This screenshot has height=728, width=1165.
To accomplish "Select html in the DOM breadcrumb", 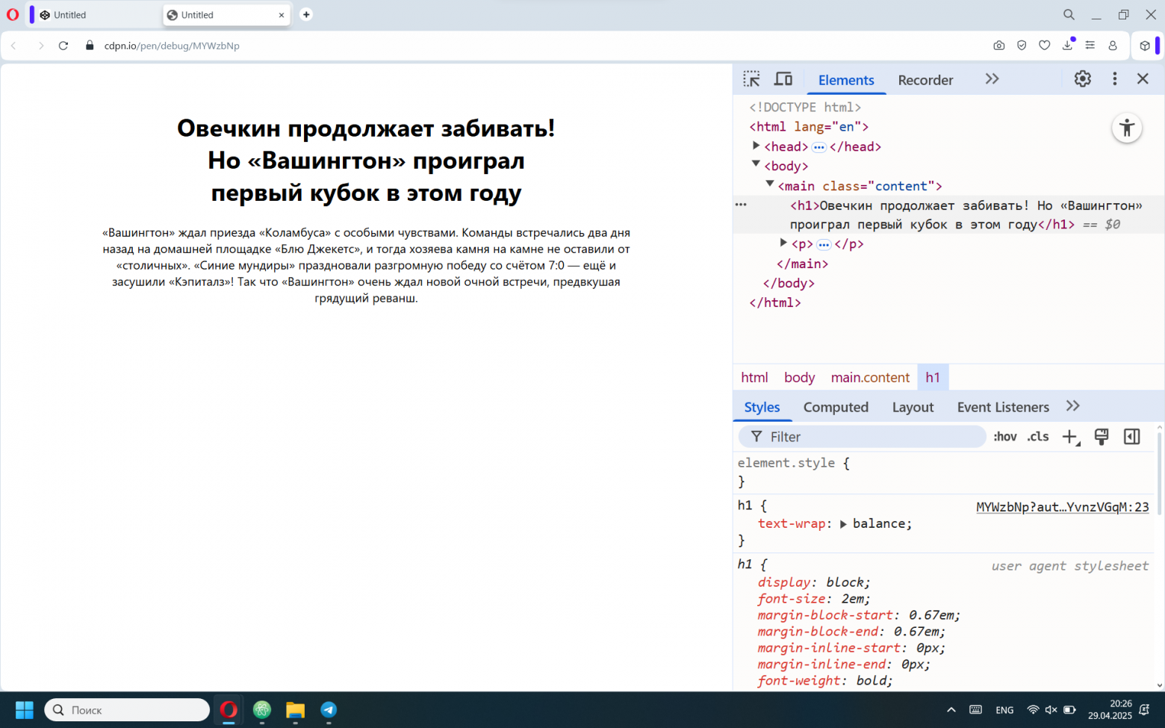I will pyautogui.click(x=754, y=377).
